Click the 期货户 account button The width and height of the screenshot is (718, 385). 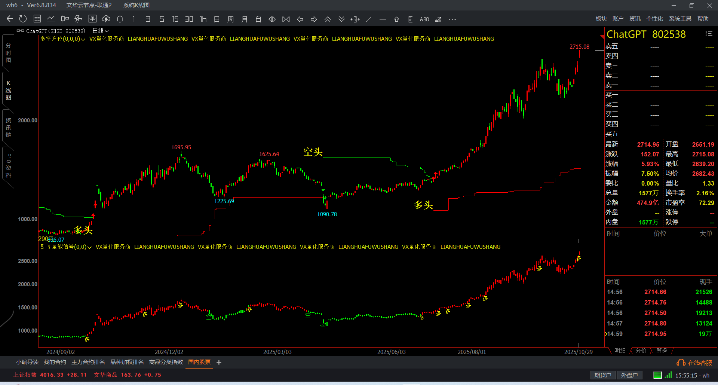(603, 375)
